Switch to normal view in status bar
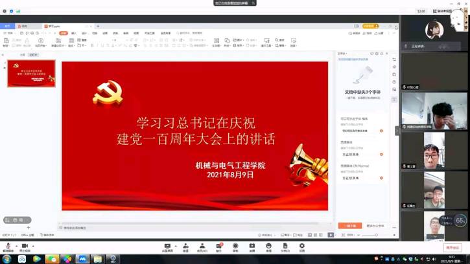The height and width of the screenshot is (264, 470). pyautogui.click(x=310, y=235)
